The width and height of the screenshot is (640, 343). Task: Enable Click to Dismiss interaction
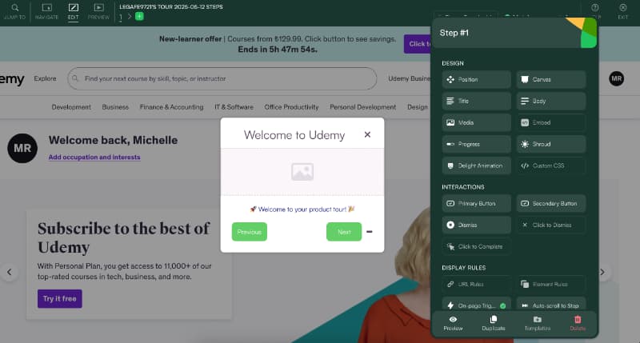pos(551,225)
